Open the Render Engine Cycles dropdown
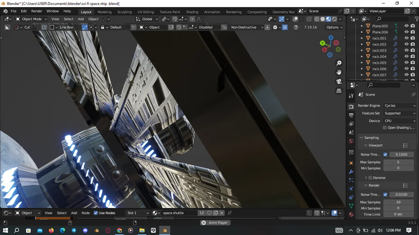419x235 pixels. (x=400, y=106)
